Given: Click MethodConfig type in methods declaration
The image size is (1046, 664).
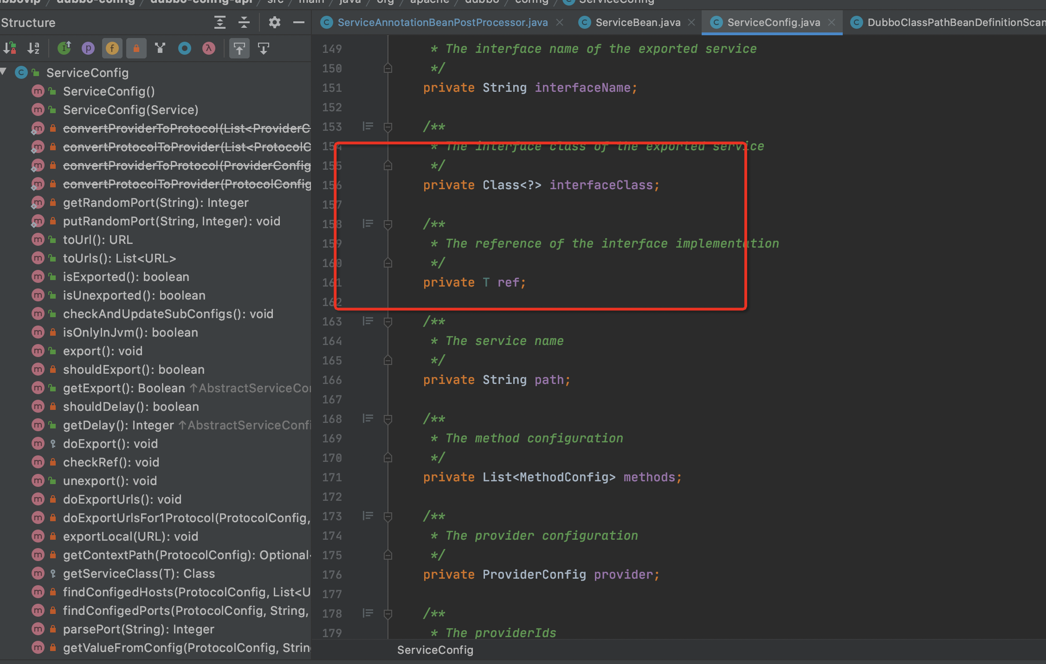Looking at the screenshot, I should click(564, 477).
